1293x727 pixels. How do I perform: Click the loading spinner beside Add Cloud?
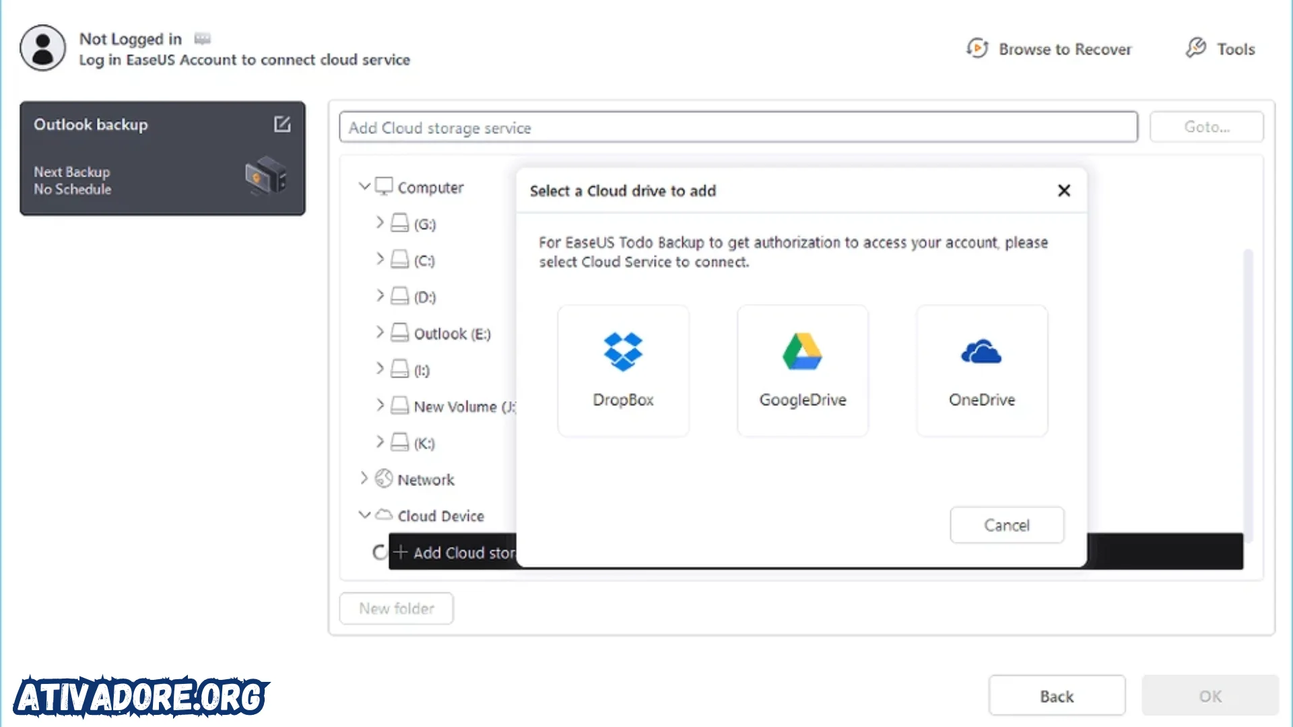pyautogui.click(x=379, y=553)
